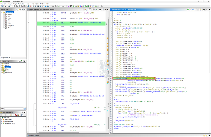
Task: Expand the Imports node in Symbol Tree
Action: tap(1, 63)
